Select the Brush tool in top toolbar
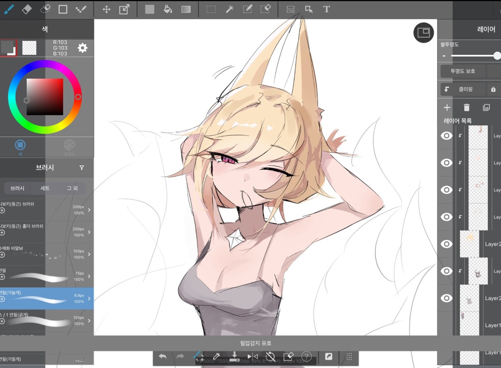This screenshot has width=501, height=368. [9, 9]
